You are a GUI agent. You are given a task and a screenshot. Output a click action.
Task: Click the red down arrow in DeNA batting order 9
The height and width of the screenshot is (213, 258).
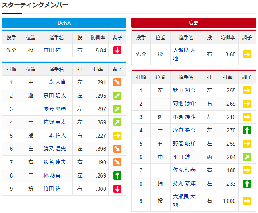(117, 189)
